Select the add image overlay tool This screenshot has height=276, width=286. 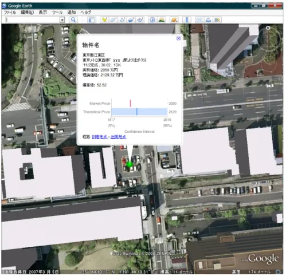(x=131, y=20)
